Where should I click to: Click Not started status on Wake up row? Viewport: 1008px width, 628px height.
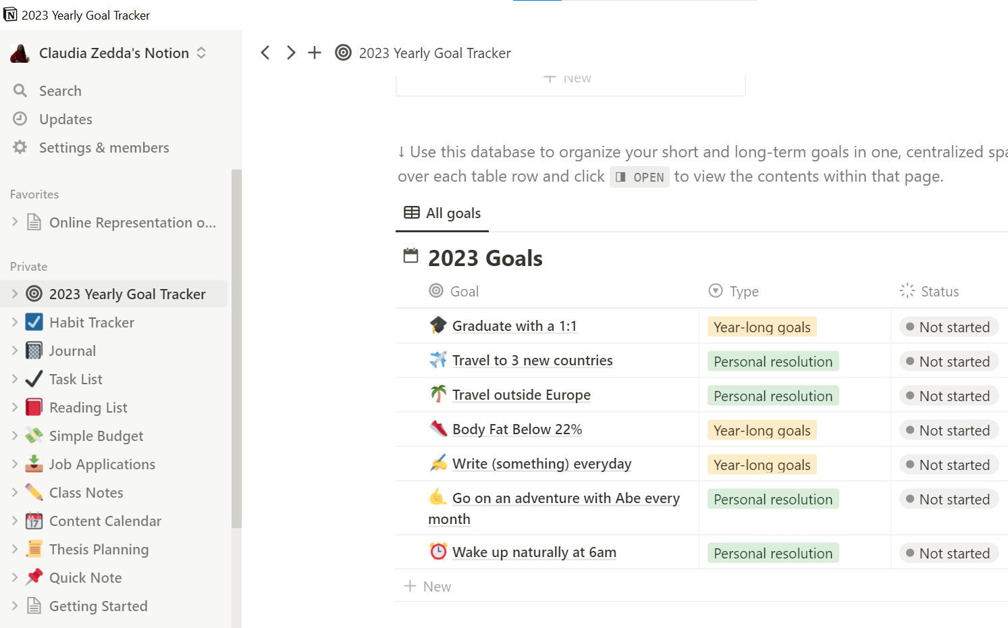pos(948,553)
